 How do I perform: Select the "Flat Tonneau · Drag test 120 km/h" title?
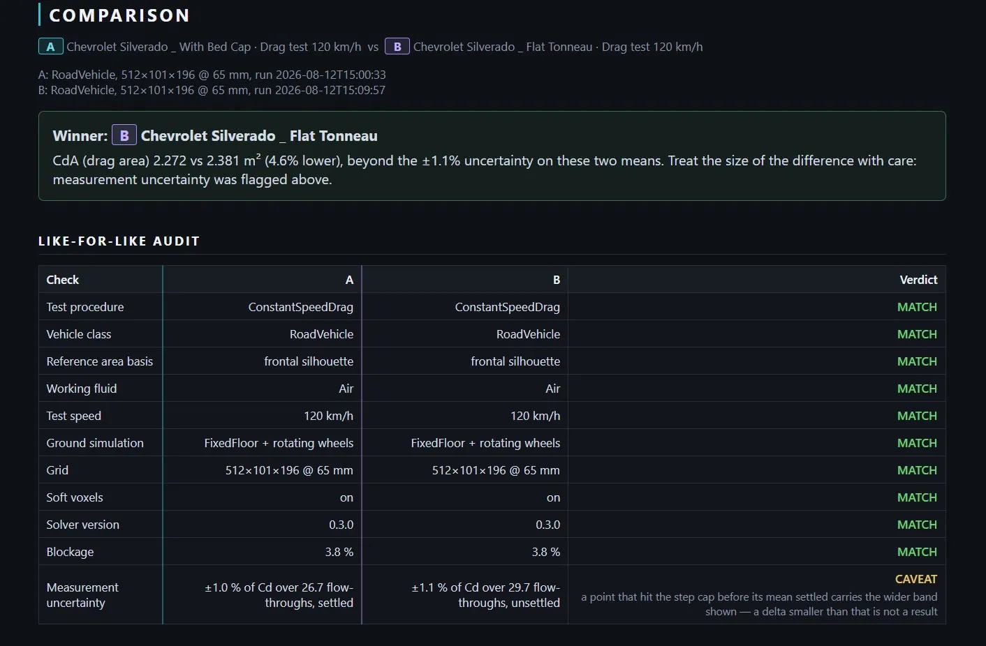pyautogui.click(x=558, y=47)
